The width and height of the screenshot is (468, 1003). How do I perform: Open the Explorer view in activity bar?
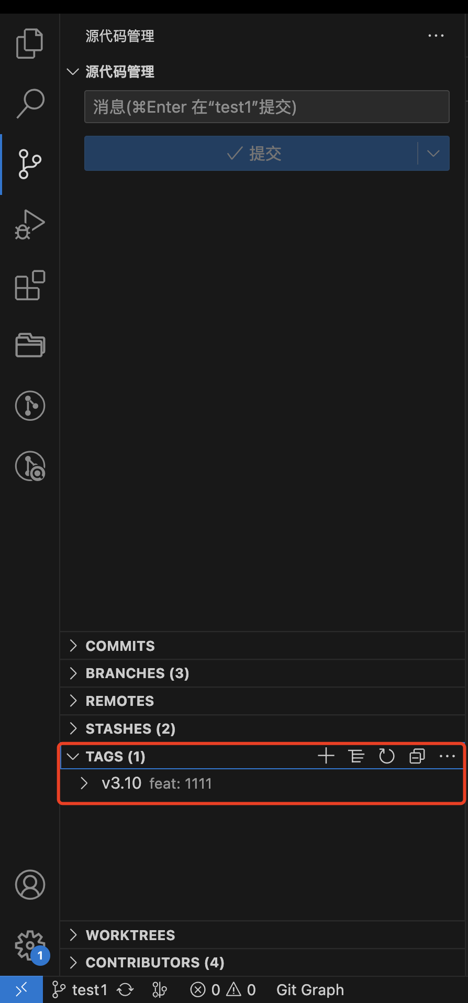coord(30,43)
